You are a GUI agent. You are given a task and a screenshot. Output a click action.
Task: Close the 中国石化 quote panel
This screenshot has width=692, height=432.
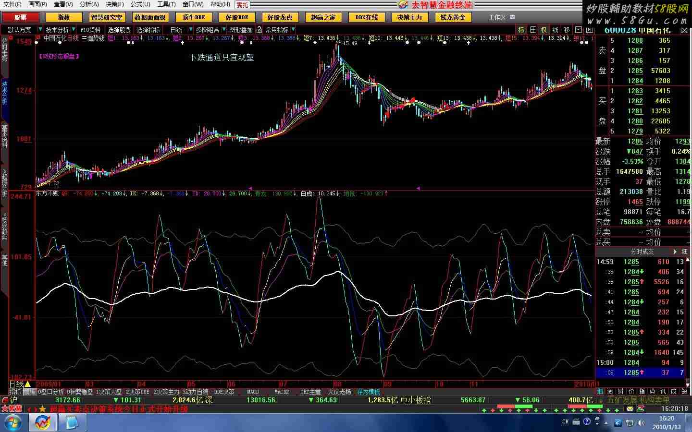(x=684, y=31)
